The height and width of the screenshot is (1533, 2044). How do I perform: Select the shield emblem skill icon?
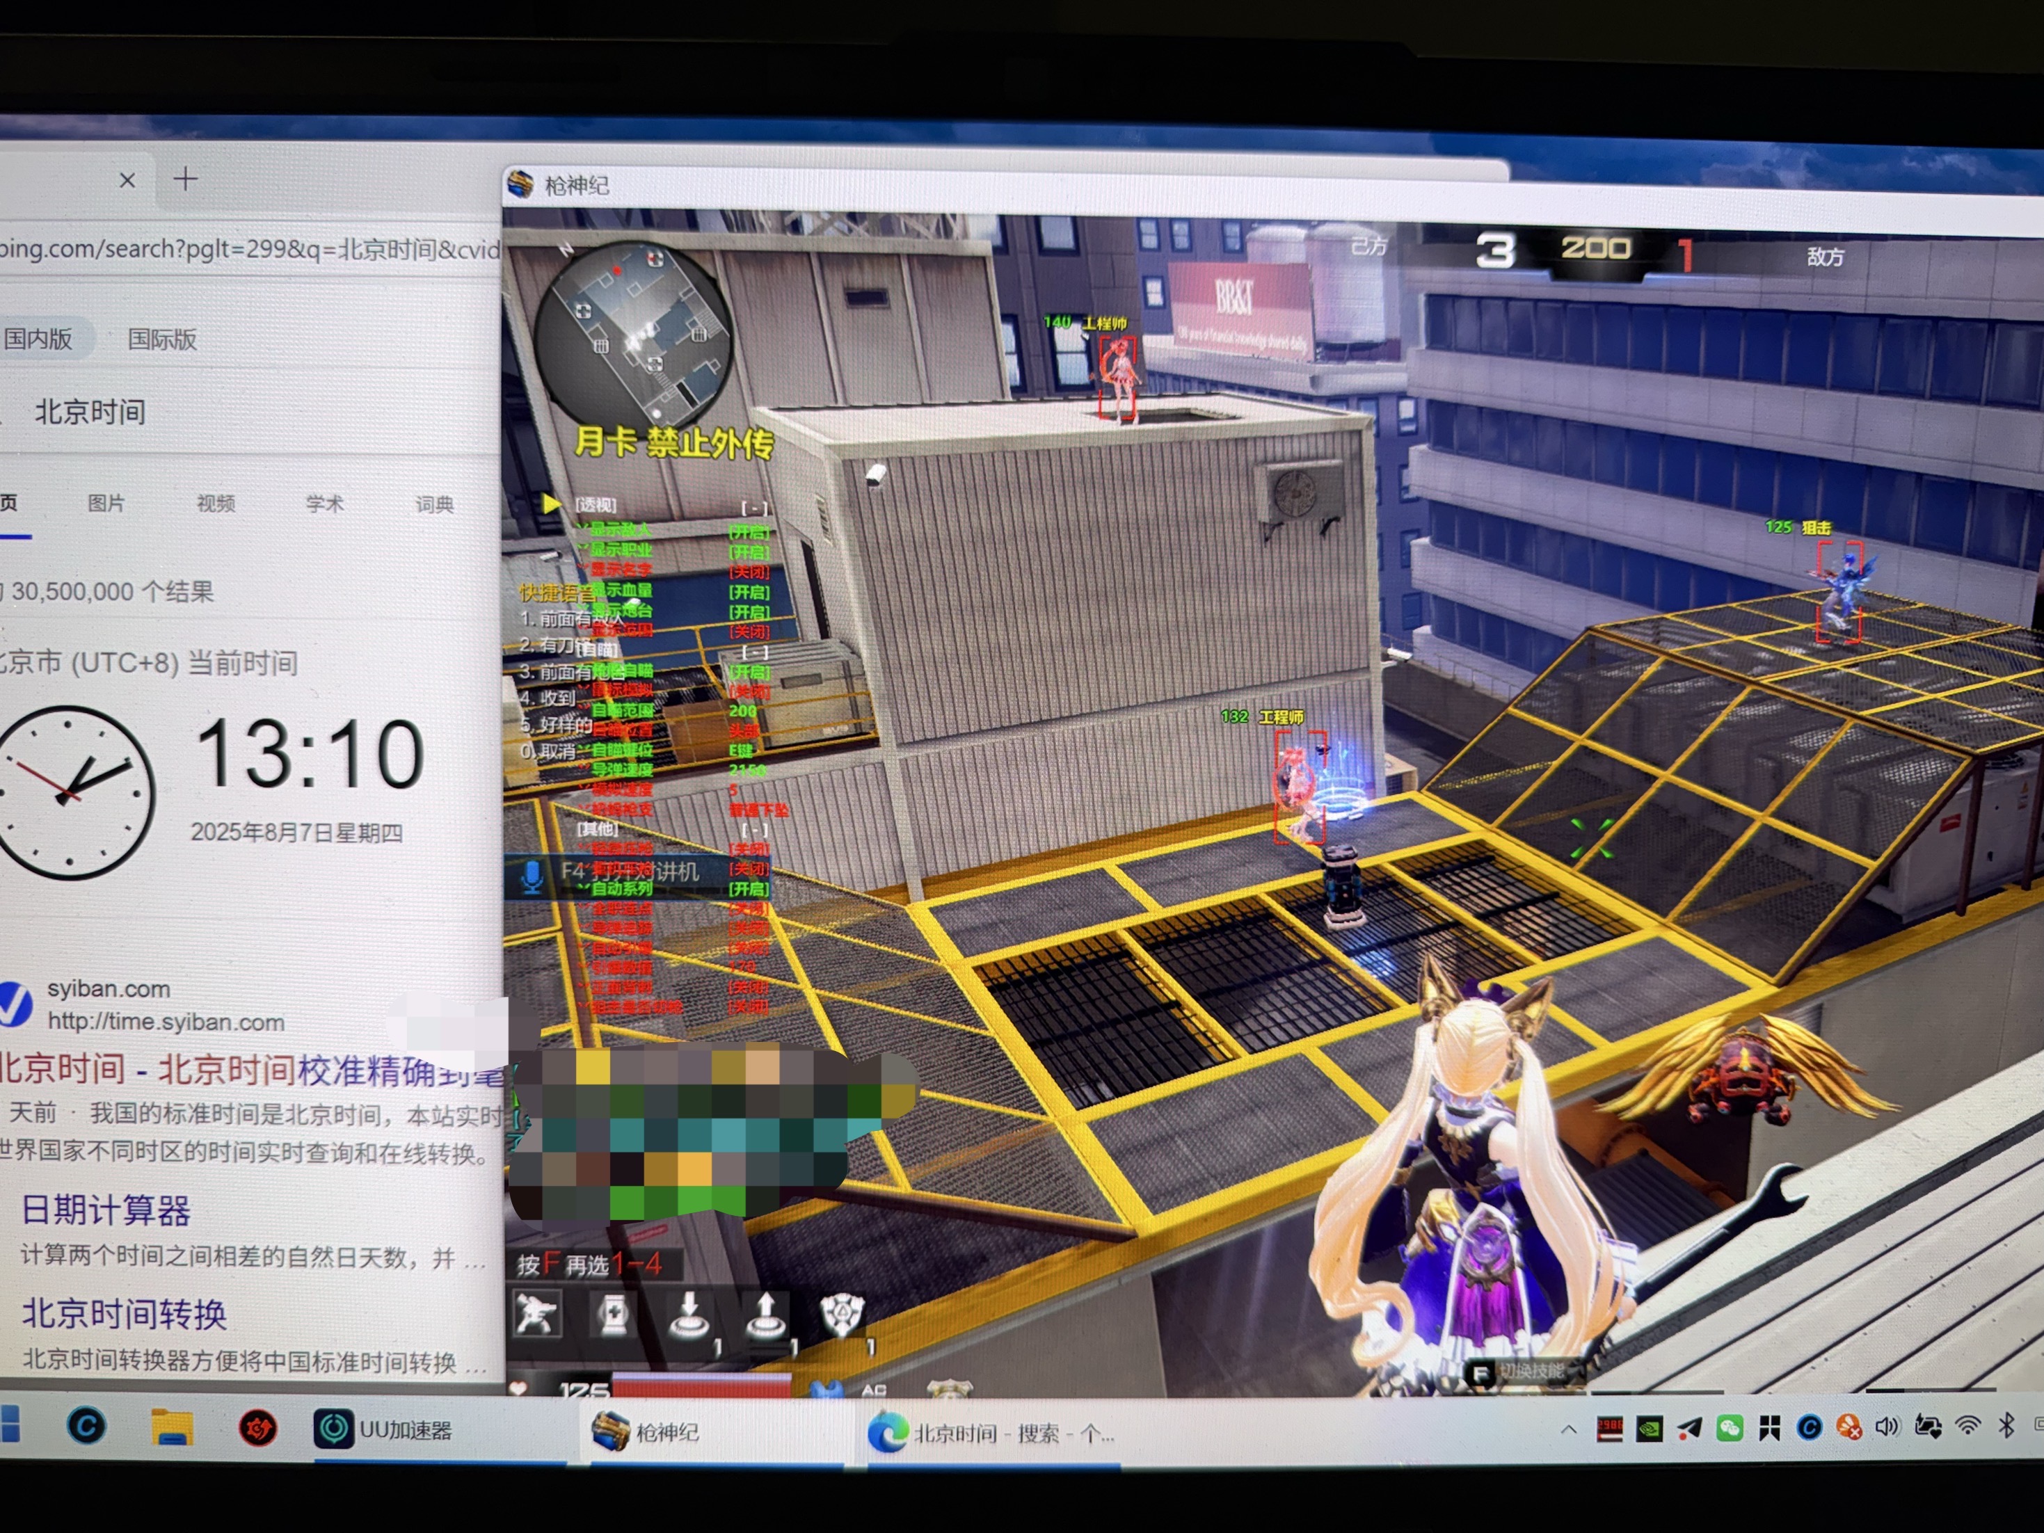[x=842, y=1315]
